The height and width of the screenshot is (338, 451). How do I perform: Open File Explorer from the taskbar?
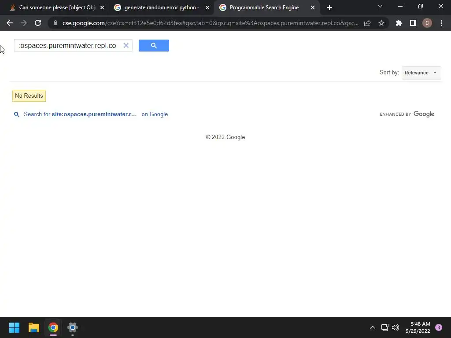[33, 327]
